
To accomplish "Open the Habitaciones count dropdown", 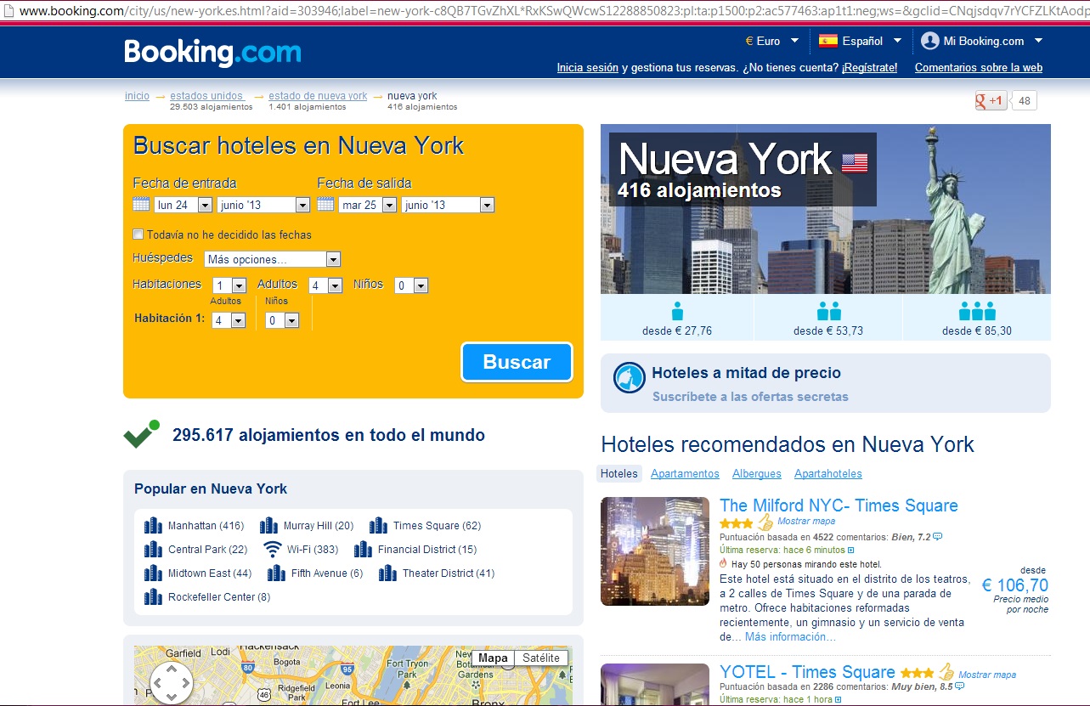I will 229,285.
